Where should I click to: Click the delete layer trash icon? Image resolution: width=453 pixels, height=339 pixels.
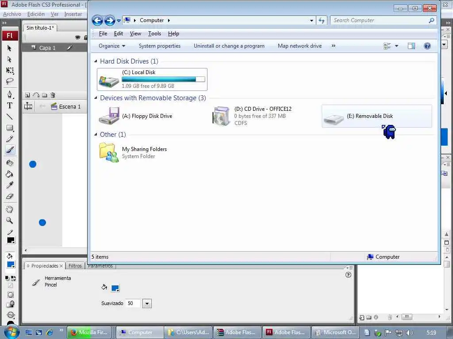click(x=53, y=95)
